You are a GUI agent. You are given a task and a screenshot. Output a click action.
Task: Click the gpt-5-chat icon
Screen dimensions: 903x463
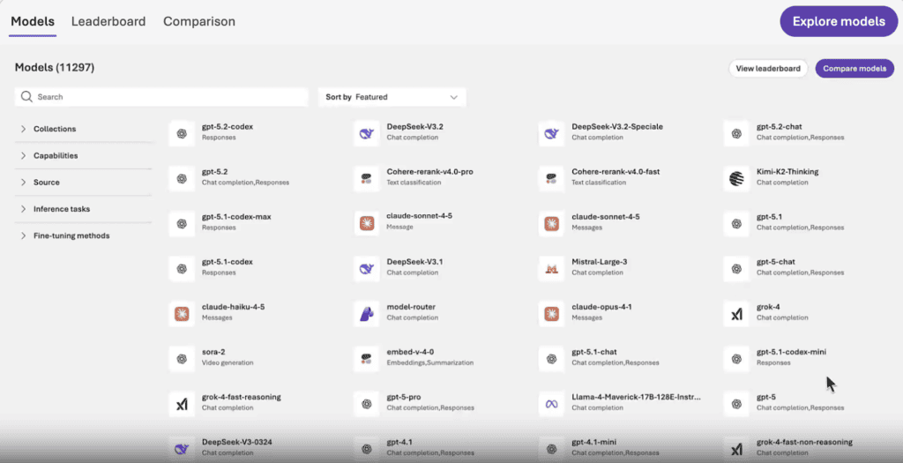(736, 269)
